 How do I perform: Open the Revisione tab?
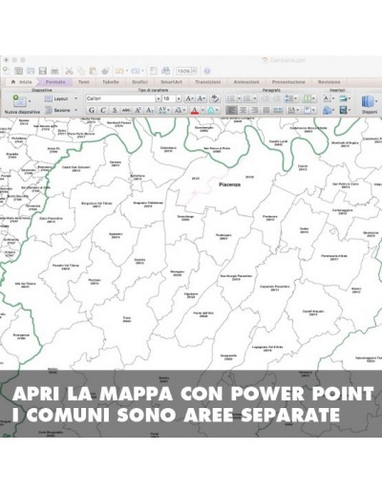point(329,82)
